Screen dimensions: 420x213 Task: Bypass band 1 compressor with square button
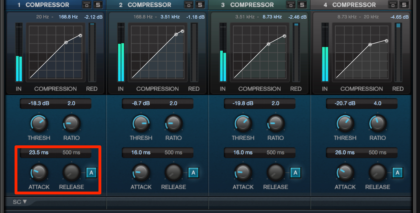tap(87, 5)
